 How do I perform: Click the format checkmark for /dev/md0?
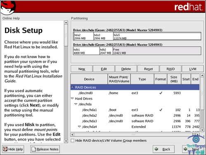click(x=161, y=93)
